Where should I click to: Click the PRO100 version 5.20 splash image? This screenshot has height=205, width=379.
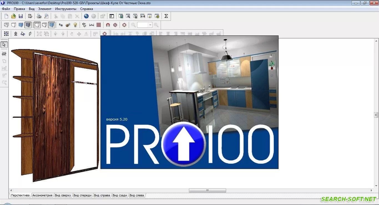(x=189, y=102)
